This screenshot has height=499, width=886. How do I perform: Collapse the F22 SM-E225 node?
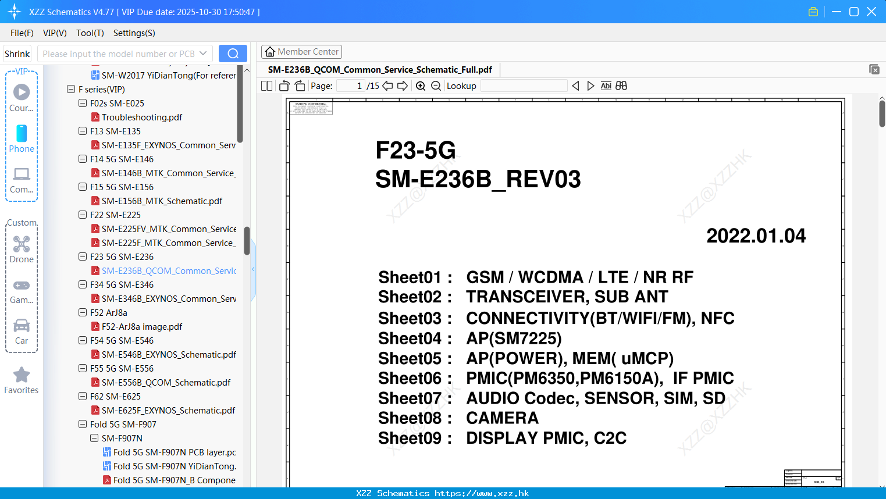coord(83,215)
